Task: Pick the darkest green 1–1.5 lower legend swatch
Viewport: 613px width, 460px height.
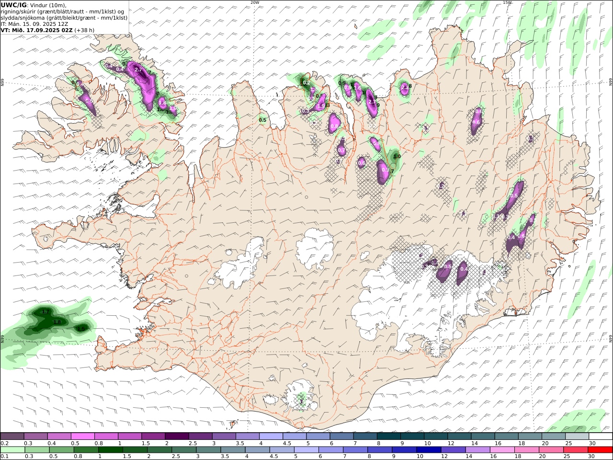Action: pos(111,450)
